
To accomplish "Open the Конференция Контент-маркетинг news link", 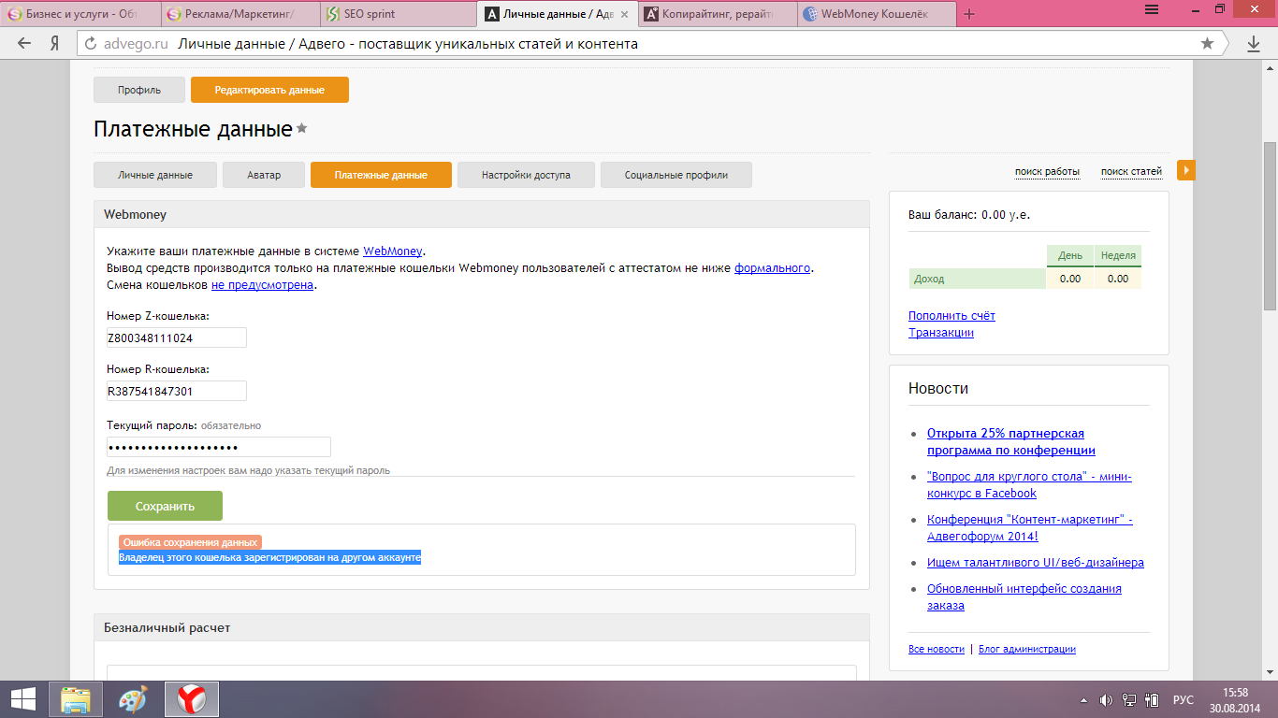I will point(1030,527).
